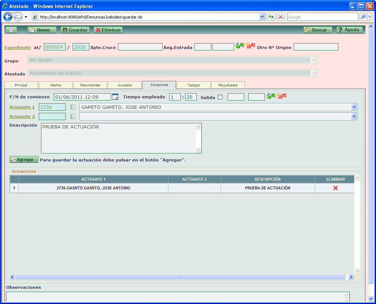Enable the Salida checkbox

click(220, 97)
